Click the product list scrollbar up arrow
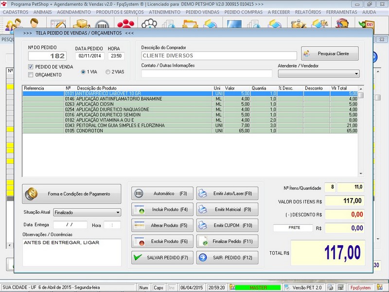The image size is (389, 292). [361, 89]
